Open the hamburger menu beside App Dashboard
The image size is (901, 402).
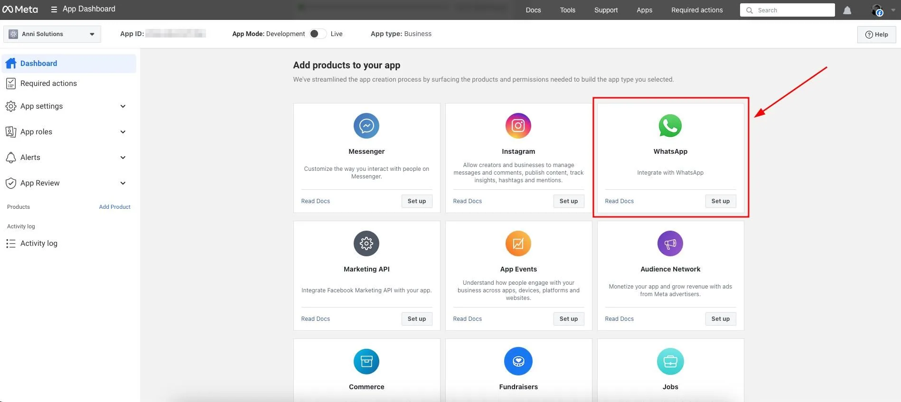pyautogui.click(x=54, y=9)
